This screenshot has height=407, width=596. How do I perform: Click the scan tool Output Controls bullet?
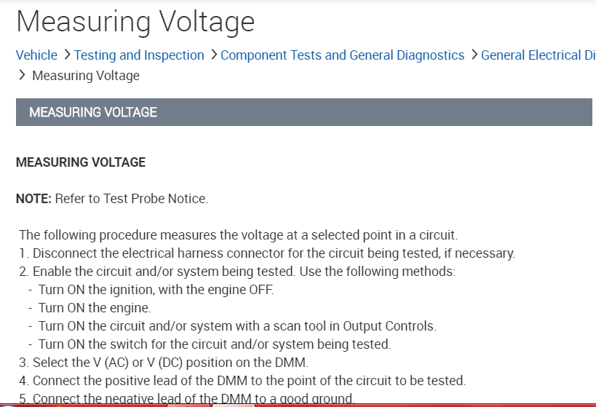[237, 326]
